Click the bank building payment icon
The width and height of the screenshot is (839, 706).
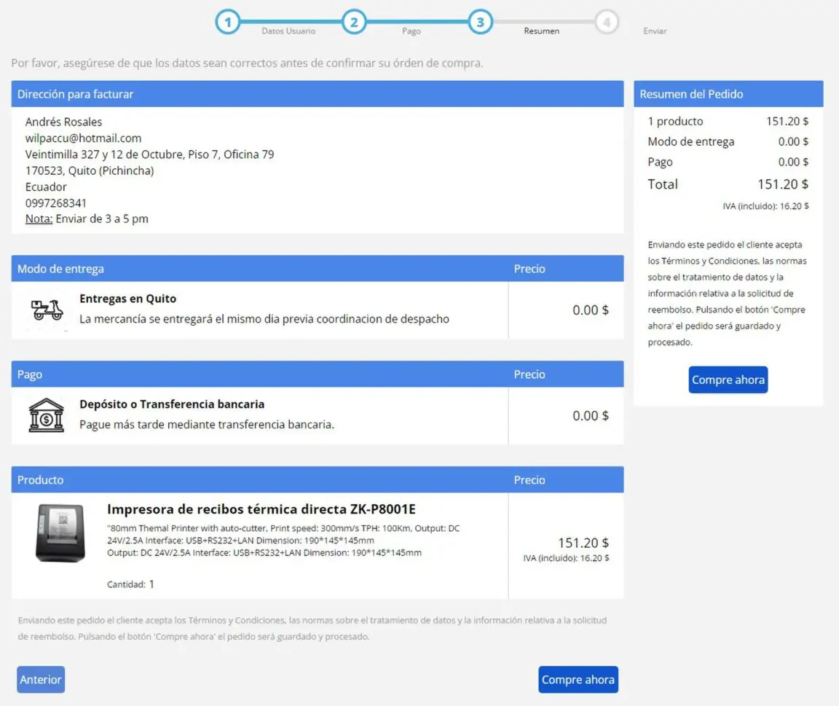pyautogui.click(x=47, y=415)
